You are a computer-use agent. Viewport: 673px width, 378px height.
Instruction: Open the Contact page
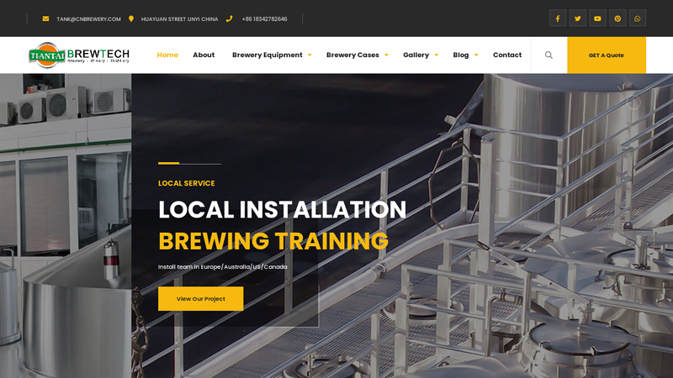coord(507,55)
